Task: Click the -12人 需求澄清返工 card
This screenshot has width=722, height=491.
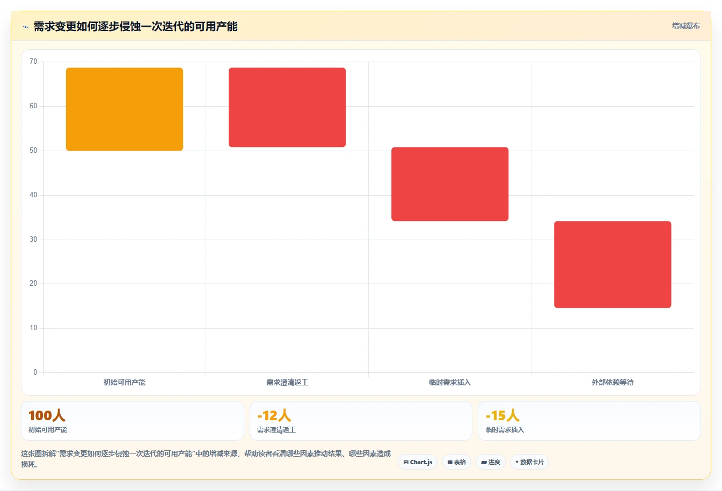Action: [361, 421]
